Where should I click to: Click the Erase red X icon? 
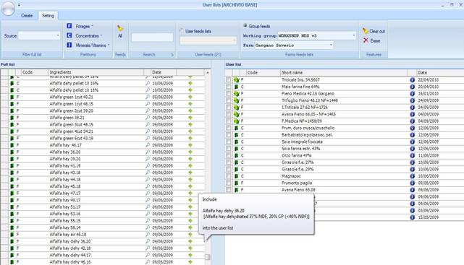pos(366,40)
